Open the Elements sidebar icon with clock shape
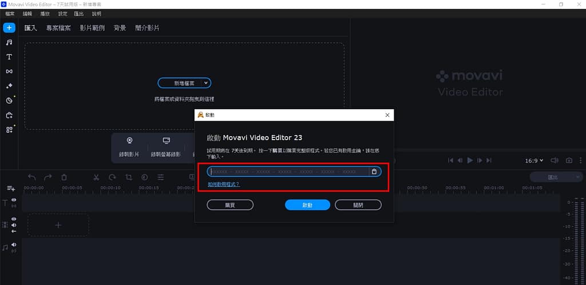The image size is (586, 285). pyautogui.click(x=9, y=101)
